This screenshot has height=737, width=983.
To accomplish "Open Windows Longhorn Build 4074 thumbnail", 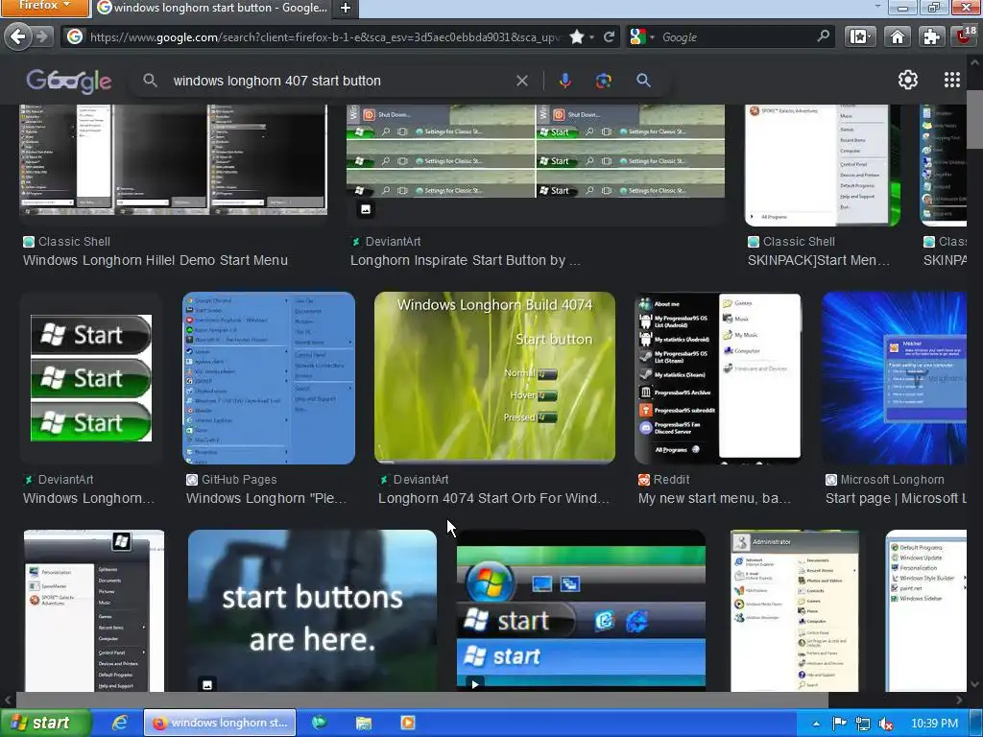I will coord(494,377).
